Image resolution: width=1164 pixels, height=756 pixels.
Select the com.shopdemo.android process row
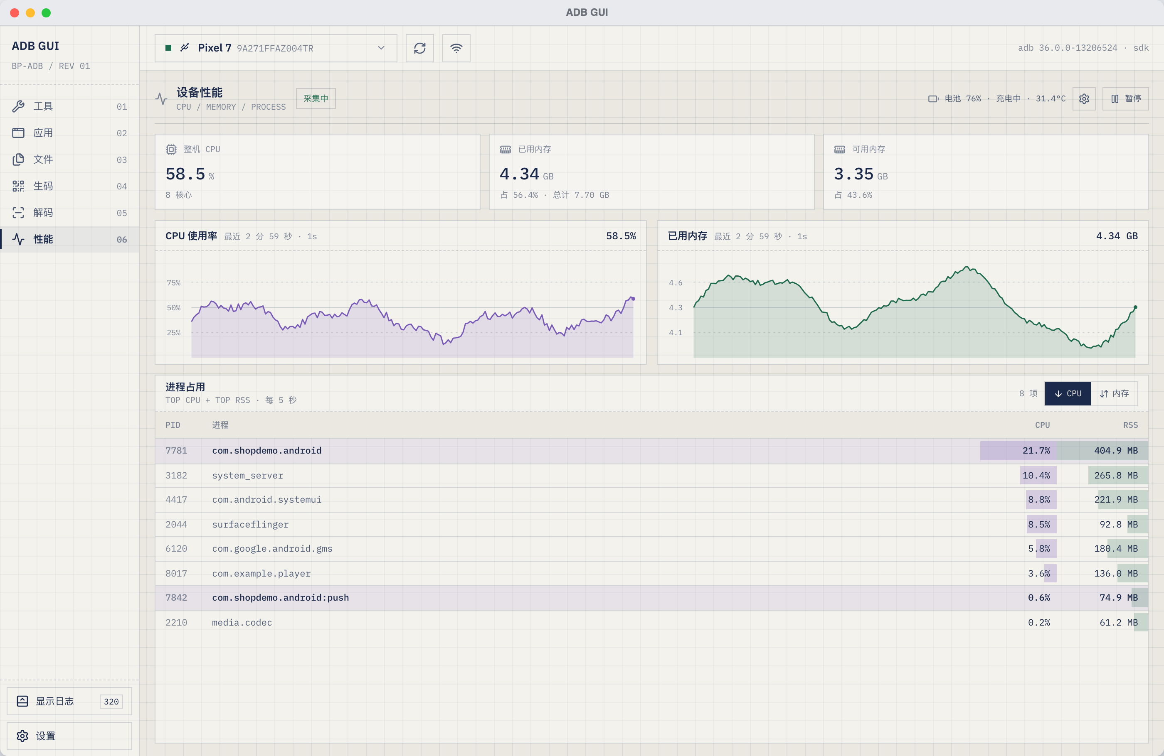[651, 450]
